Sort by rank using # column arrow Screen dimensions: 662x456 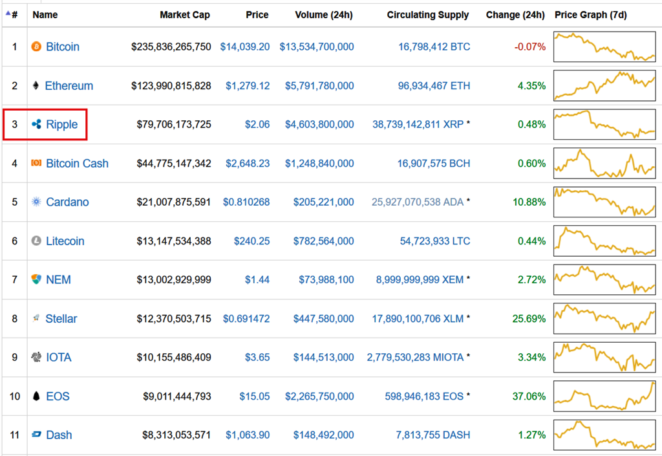[x=8, y=13]
